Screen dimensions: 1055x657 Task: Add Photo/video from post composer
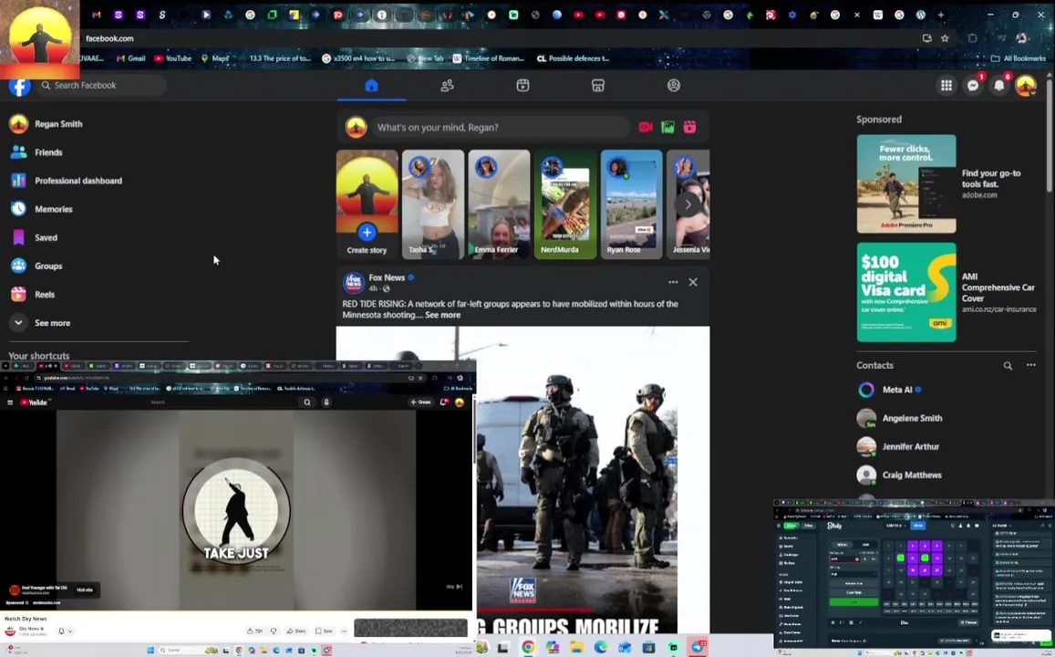(667, 127)
